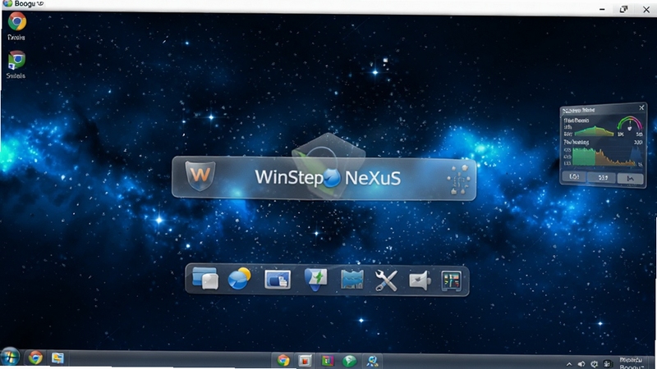Screen dimensions: 657x369
Task: Open the colorful control panel monitor dock icon
Action: click(451, 280)
